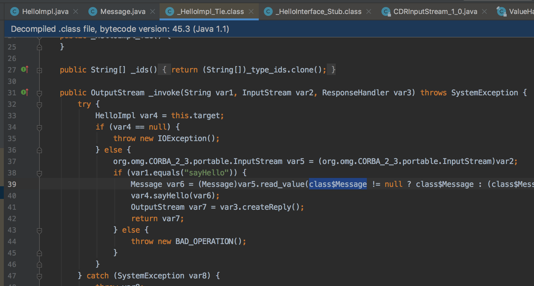Click the implements gutter icon on line 27
Image resolution: width=534 pixels, height=286 pixels.
25,69
